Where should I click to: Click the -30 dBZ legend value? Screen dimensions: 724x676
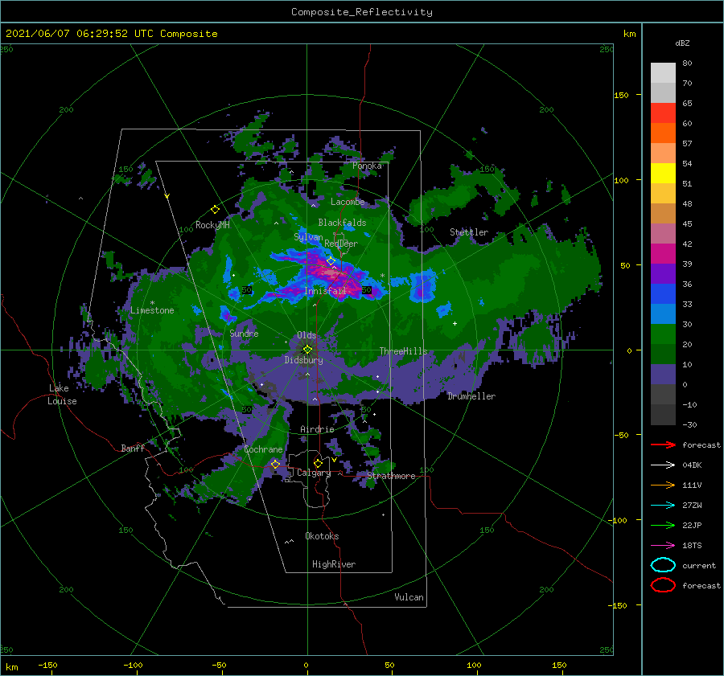click(690, 424)
